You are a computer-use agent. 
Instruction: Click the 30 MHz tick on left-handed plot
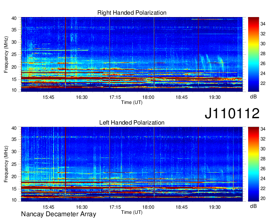(x=14, y=152)
